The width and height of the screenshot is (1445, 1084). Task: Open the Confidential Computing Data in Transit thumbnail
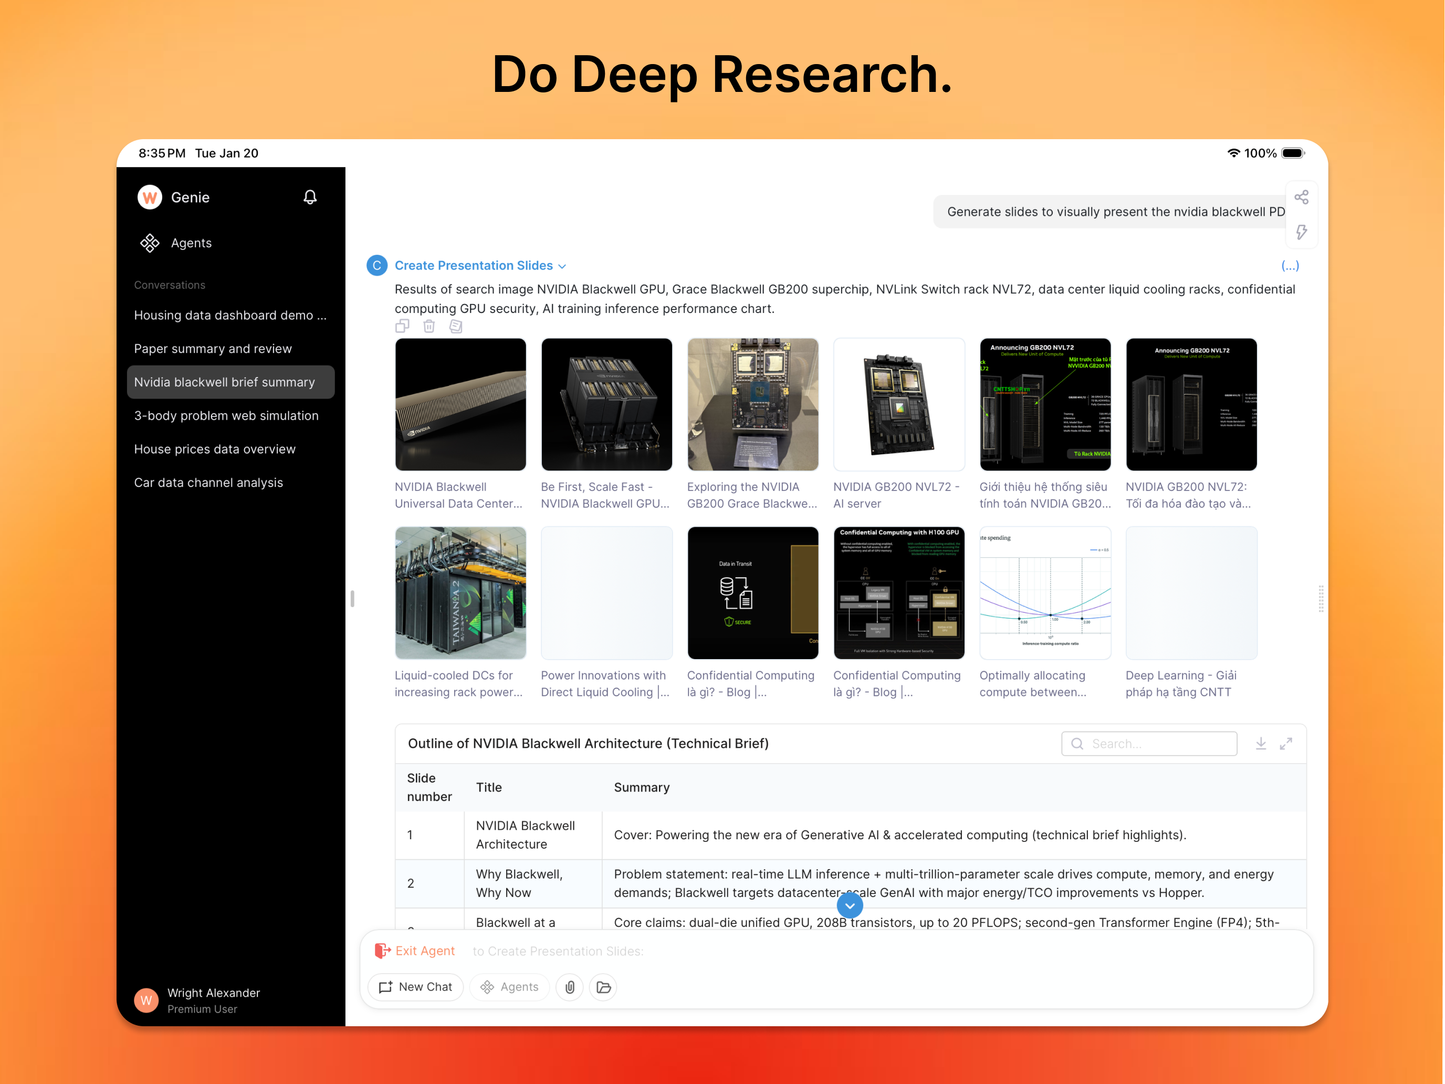tap(752, 592)
